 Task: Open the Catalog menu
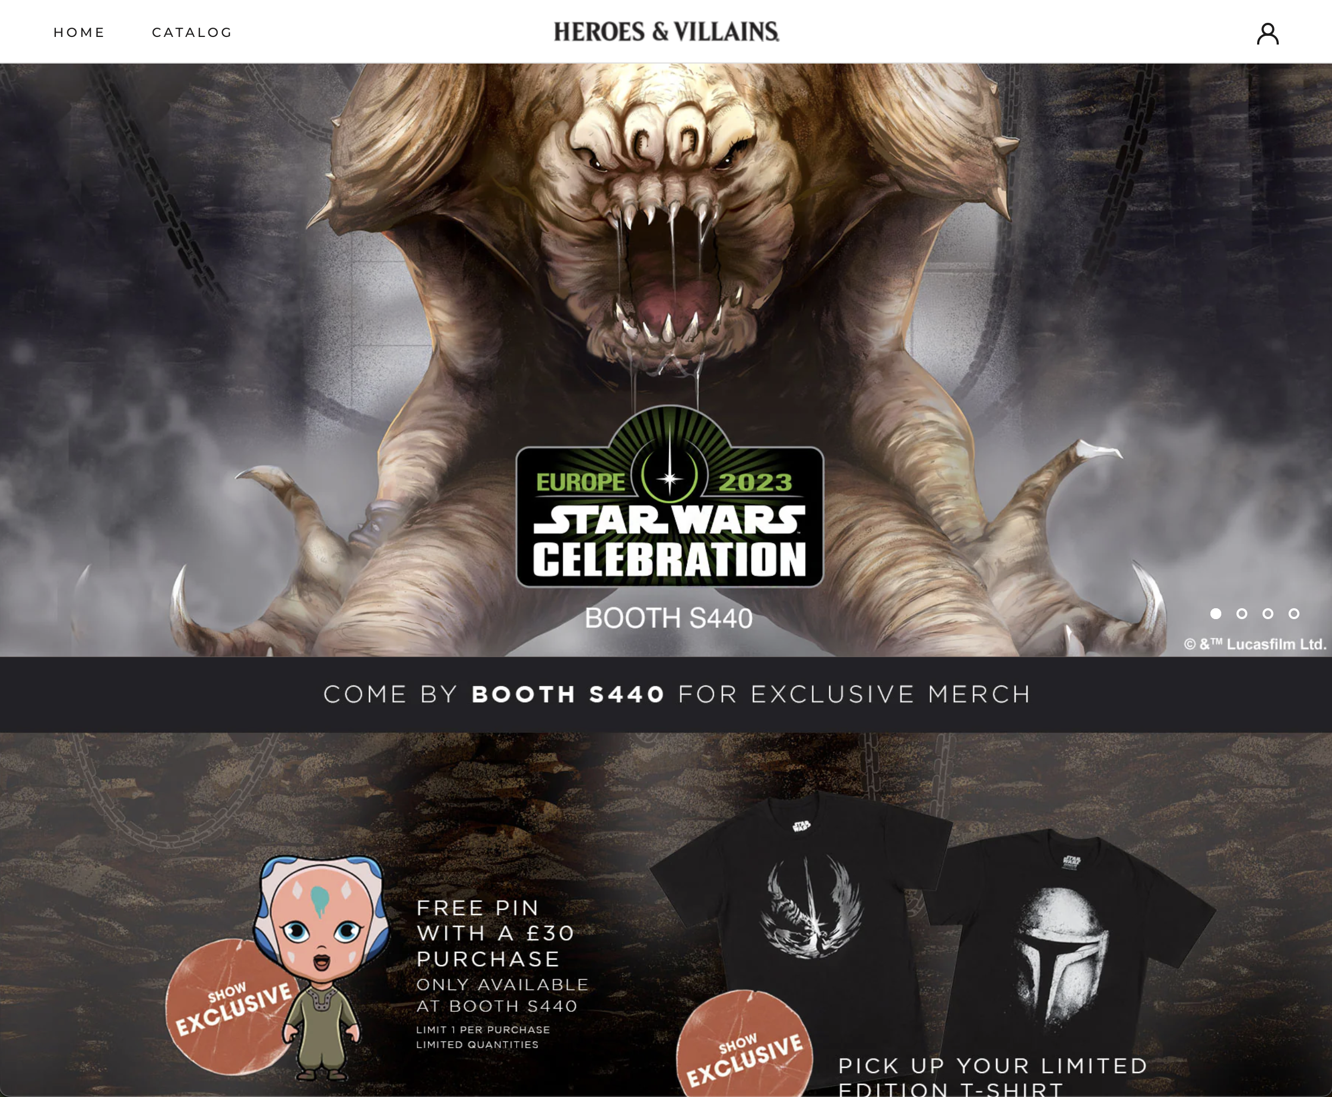click(192, 32)
